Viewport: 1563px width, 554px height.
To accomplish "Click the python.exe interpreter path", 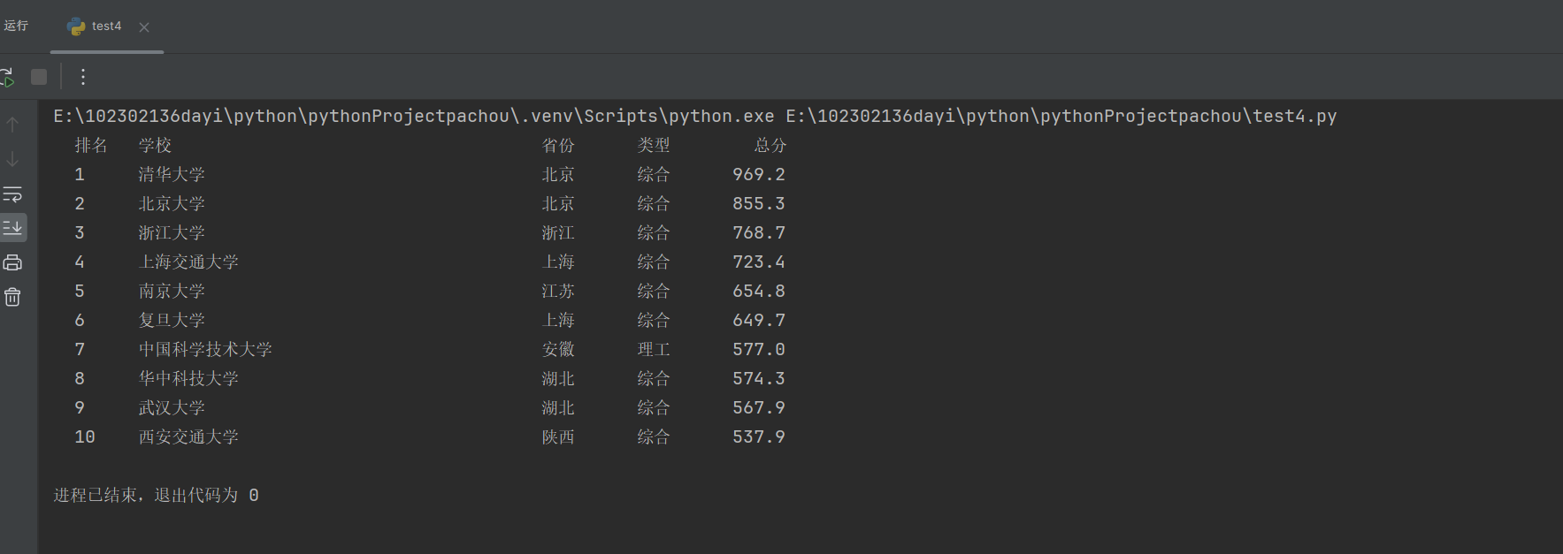I will click(414, 116).
